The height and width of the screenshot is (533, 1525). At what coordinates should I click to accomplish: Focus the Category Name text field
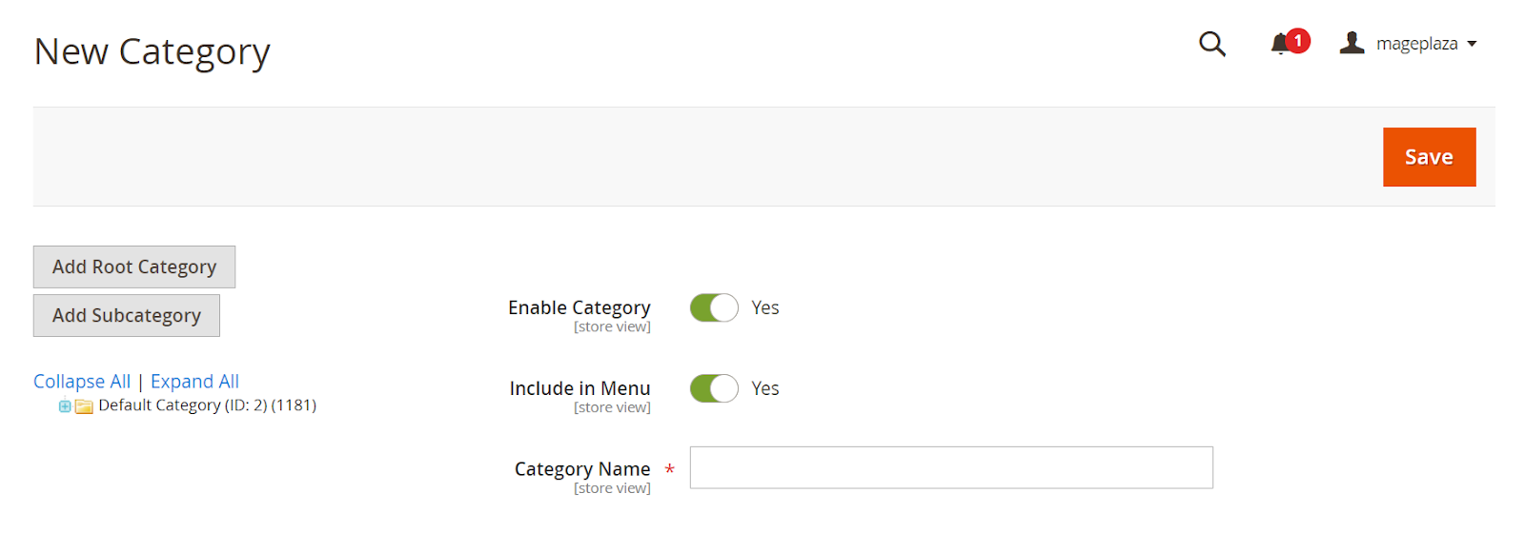951,467
